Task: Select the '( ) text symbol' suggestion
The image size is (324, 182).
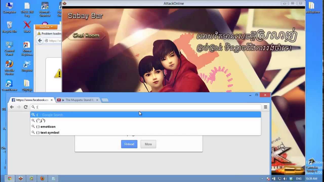Action: pos(146,132)
